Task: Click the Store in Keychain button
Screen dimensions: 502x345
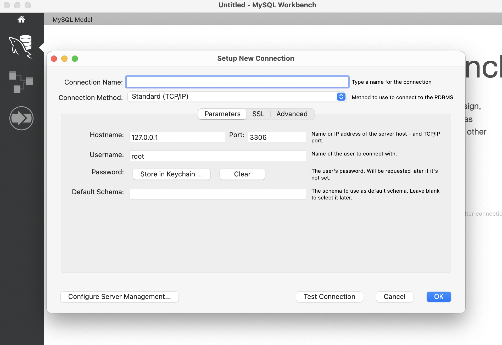Action: point(172,174)
